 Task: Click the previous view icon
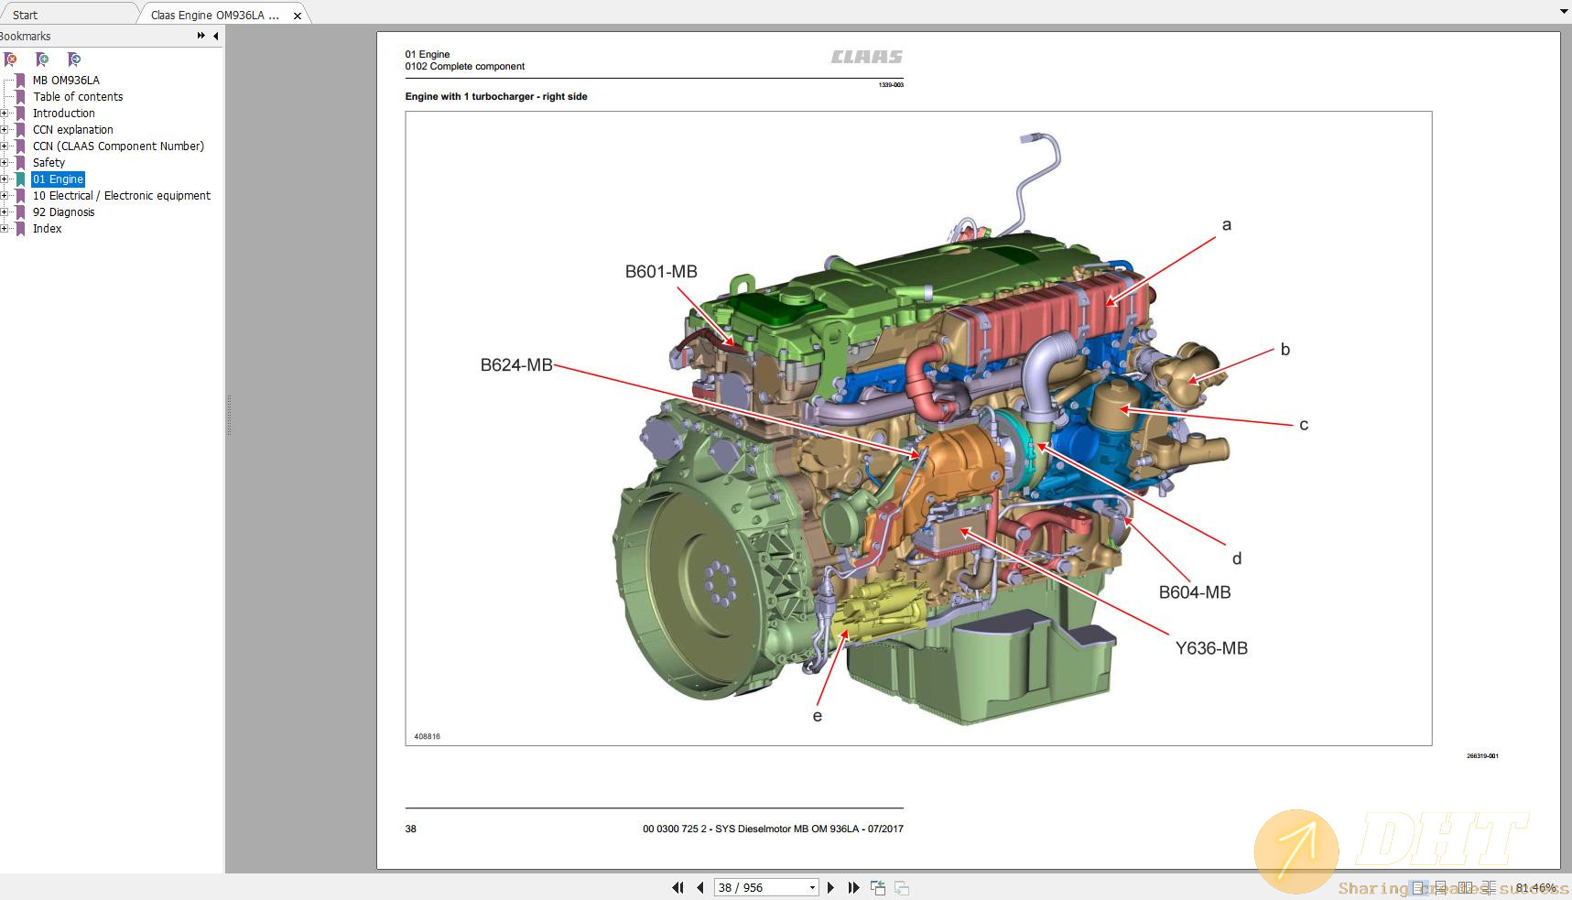(x=878, y=887)
